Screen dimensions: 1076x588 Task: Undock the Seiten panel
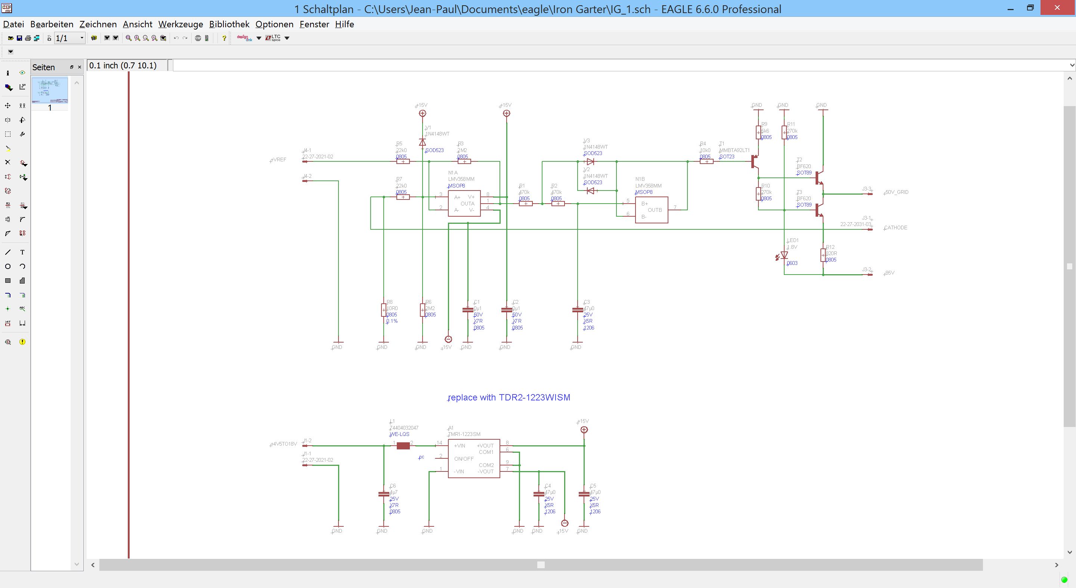71,67
